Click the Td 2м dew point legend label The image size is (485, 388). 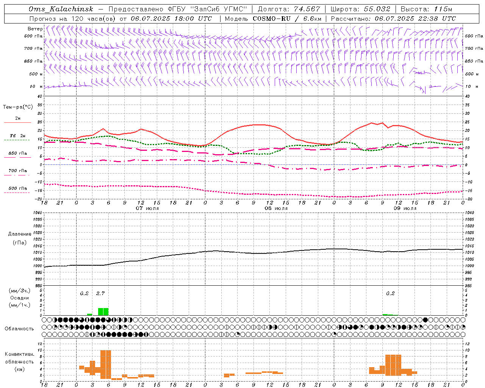point(18,136)
